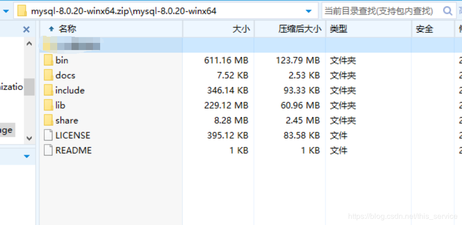
Task: Expand the lower left panel arrow
Action: tap(27, 156)
